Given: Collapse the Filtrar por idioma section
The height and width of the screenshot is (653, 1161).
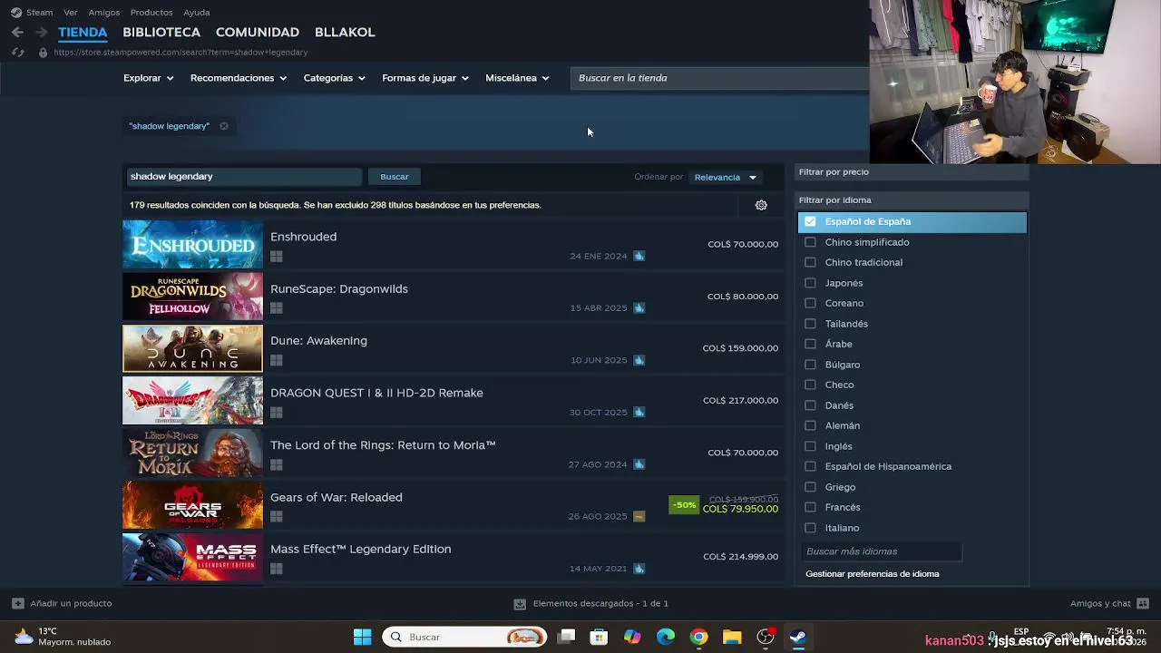Looking at the screenshot, I should 912,200.
